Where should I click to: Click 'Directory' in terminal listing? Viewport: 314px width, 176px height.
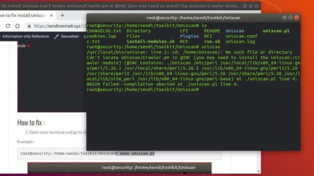(138, 31)
